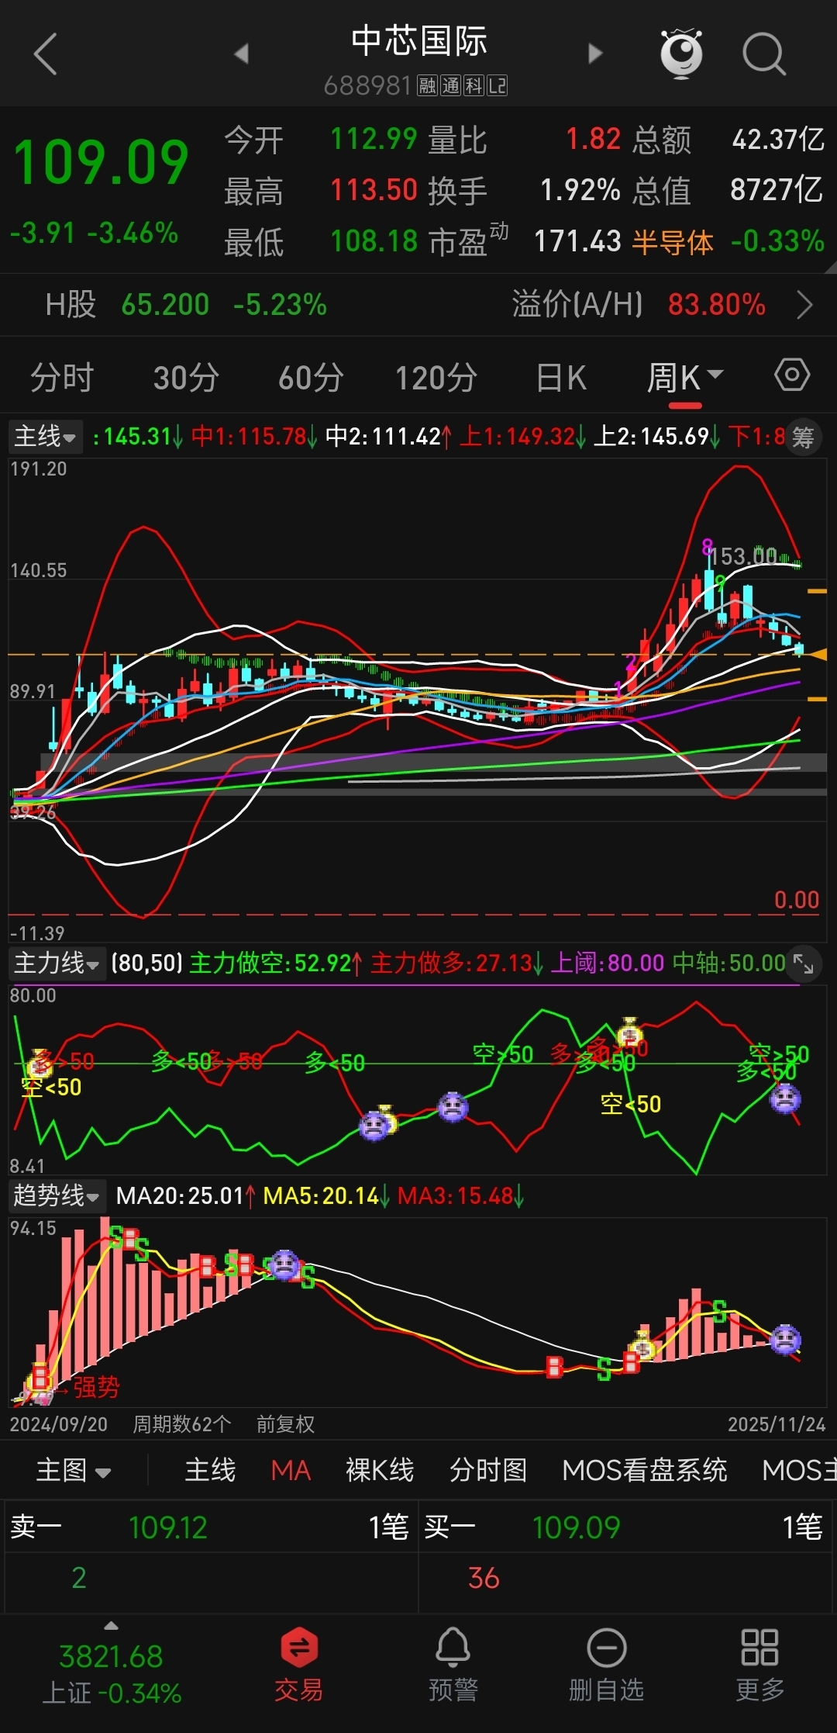
Task: Select MA main chart indicator
Action: point(291,1470)
